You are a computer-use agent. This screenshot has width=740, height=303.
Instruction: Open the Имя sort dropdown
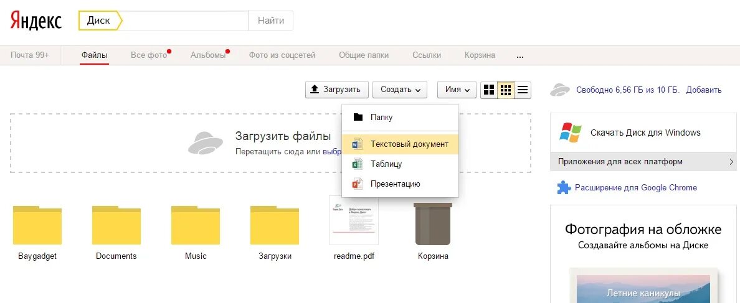457,90
